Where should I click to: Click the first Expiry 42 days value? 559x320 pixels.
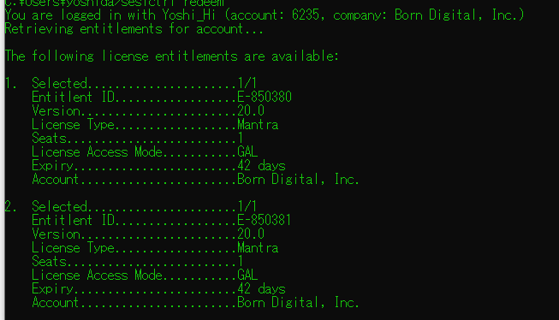[261, 166]
